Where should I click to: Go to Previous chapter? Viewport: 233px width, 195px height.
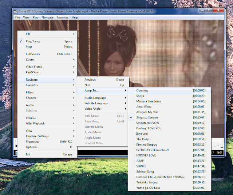(x=102, y=80)
